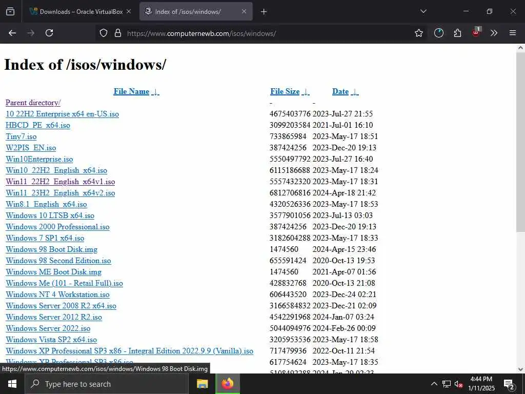Close the Index of /isos/windows/ tab
Image resolution: width=525 pixels, height=394 pixels.
tap(244, 11)
